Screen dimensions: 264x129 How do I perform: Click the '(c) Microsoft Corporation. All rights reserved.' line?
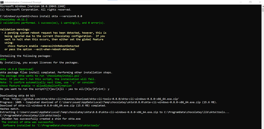pos(36,10)
